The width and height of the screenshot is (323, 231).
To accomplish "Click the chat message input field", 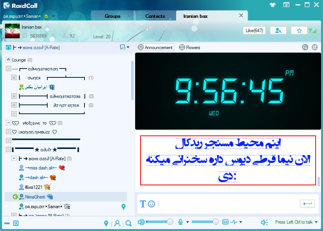I will click(x=228, y=204).
